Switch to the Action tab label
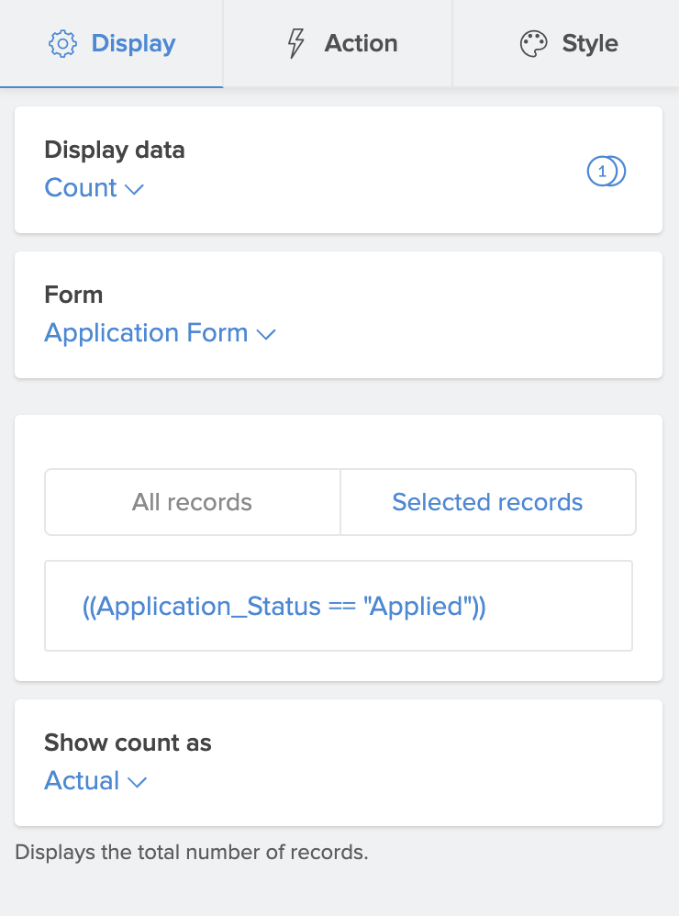679x916 pixels. point(361,43)
